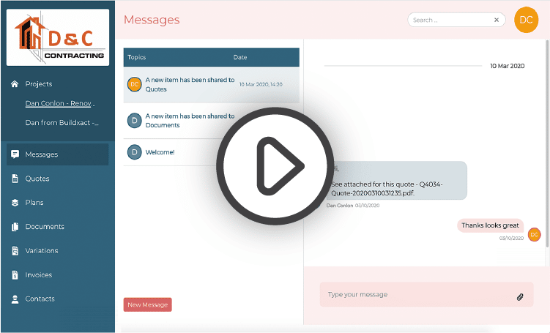Screen dimensions: 550x333
Task: Click the Variations file icon
Action: click(15, 251)
